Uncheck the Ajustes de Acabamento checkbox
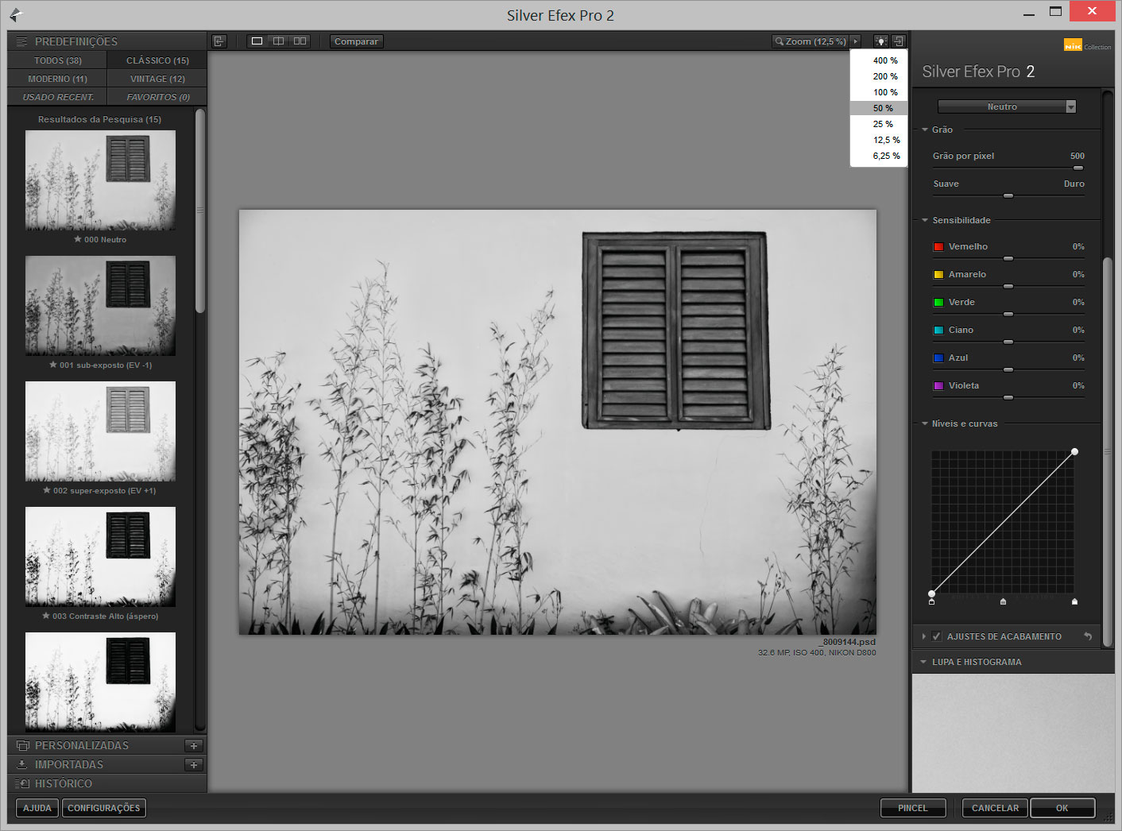The image size is (1122, 831). point(937,636)
